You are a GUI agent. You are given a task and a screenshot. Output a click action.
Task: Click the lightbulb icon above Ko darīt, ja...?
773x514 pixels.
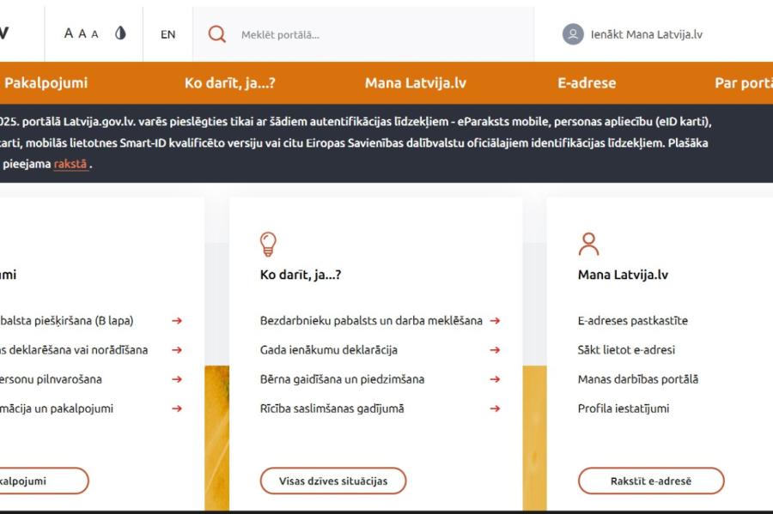click(269, 244)
